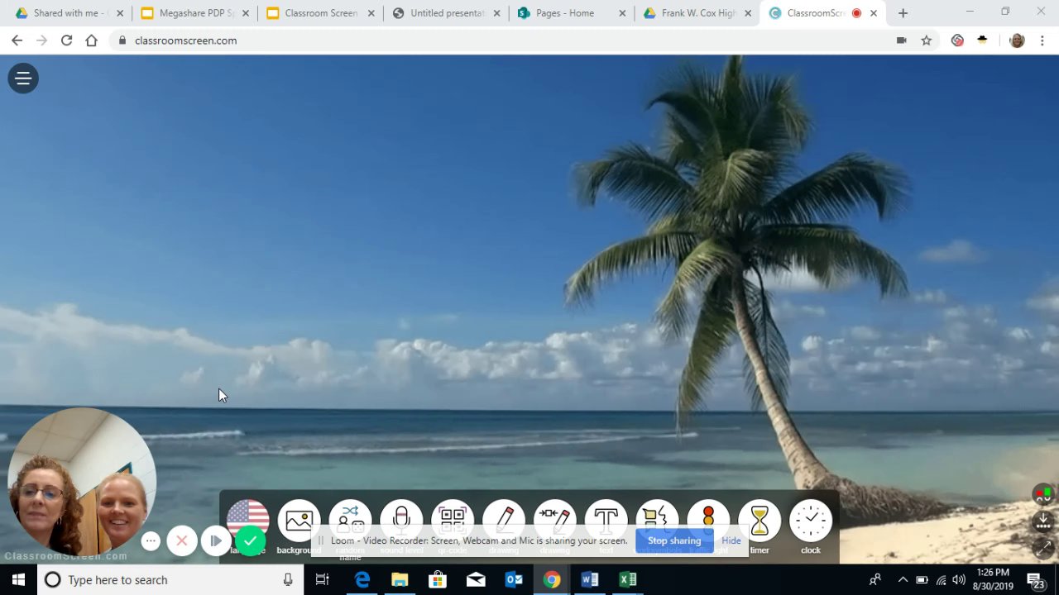Click the Loom webcam bubble
The image size is (1059, 595).
pyautogui.click(x=81, y=483)
